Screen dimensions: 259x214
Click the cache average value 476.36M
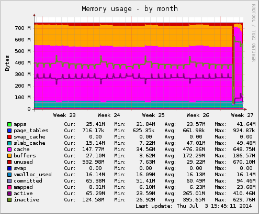point(194,149)
